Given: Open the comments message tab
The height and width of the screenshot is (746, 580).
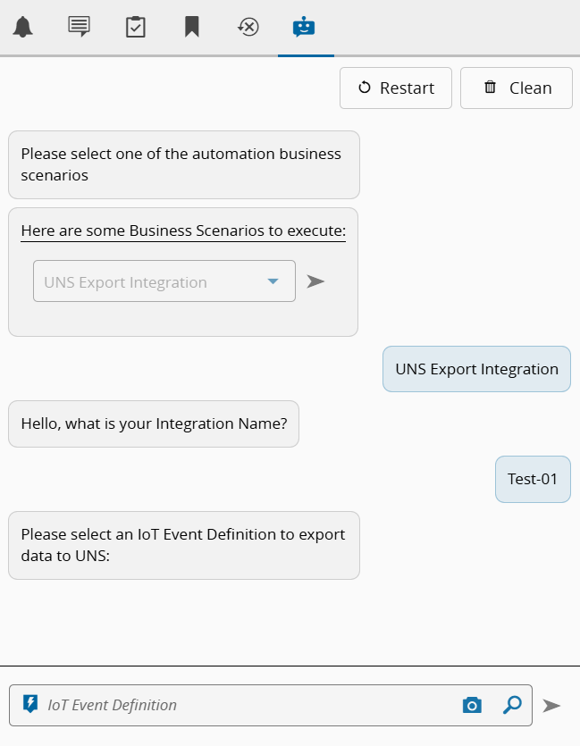Looking at the screenshot, I should (79, 27).
